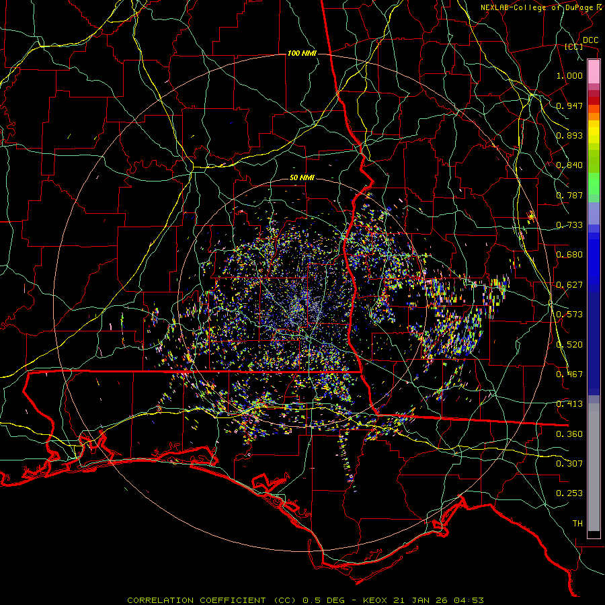
Task: Select the 0.467 legend value
Action: [569, 374]
